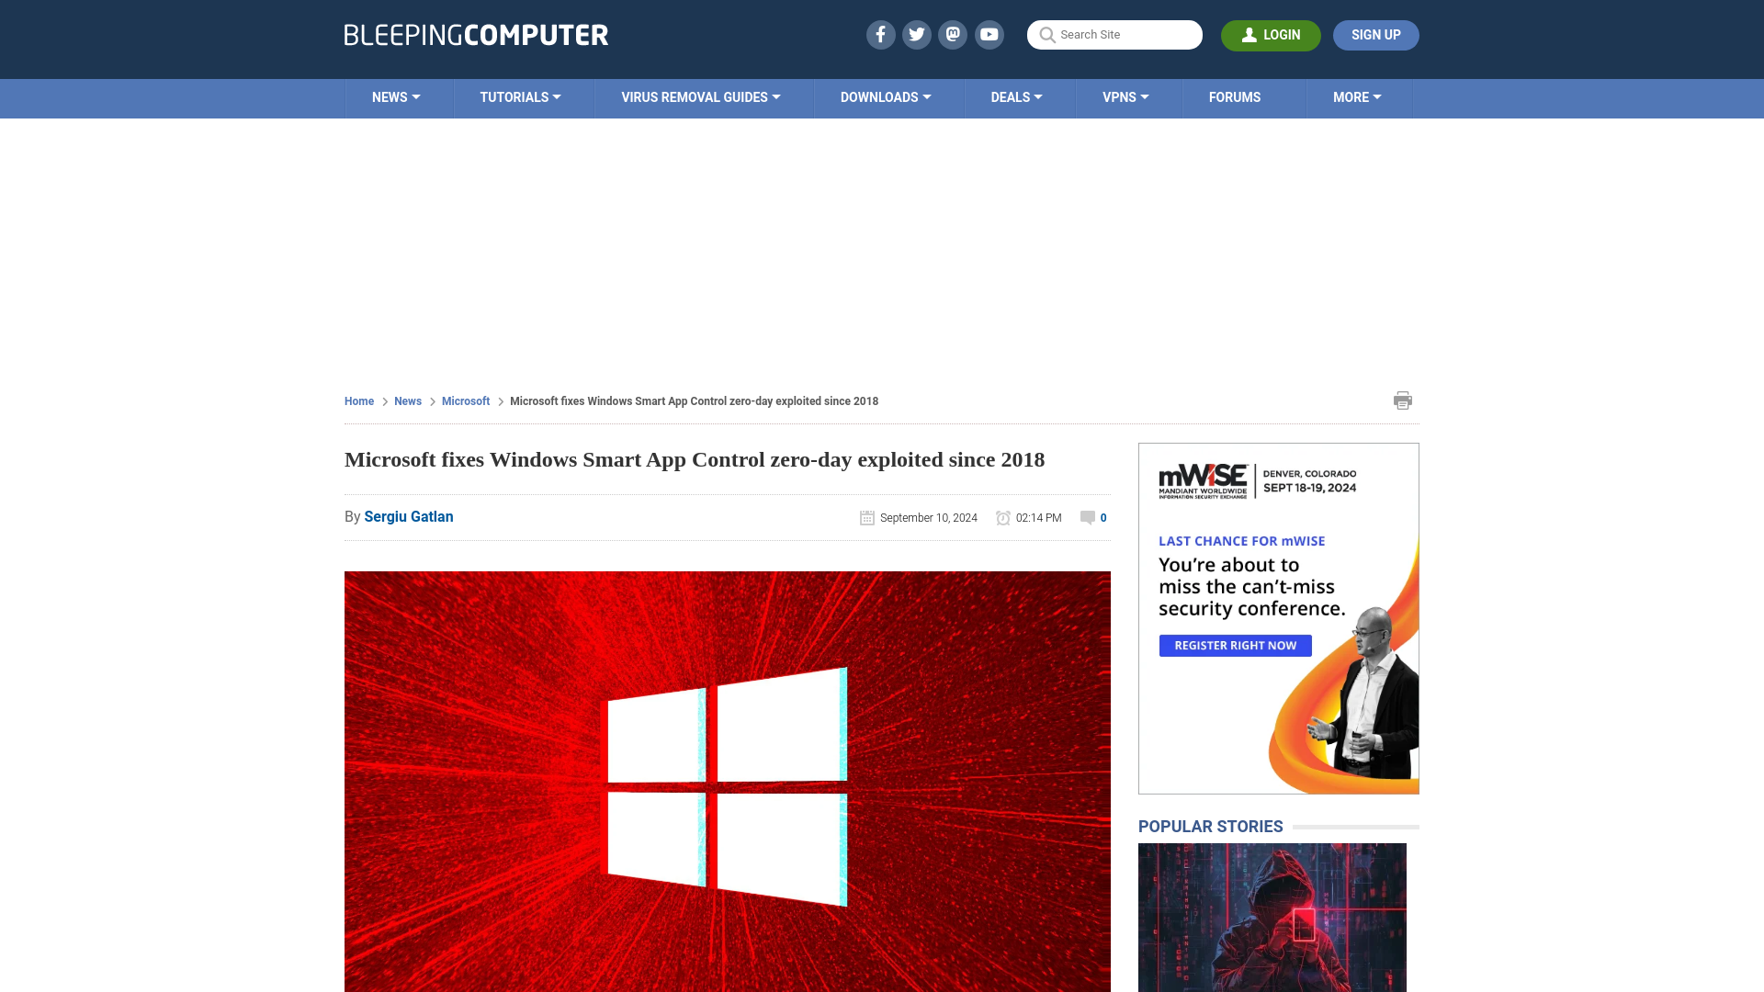Click the FORUMS menu item

[1235, 96]
